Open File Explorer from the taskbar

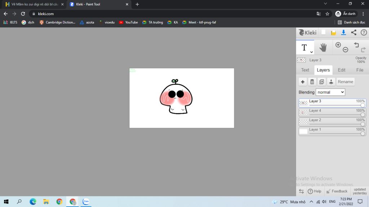tap(46, 202)
